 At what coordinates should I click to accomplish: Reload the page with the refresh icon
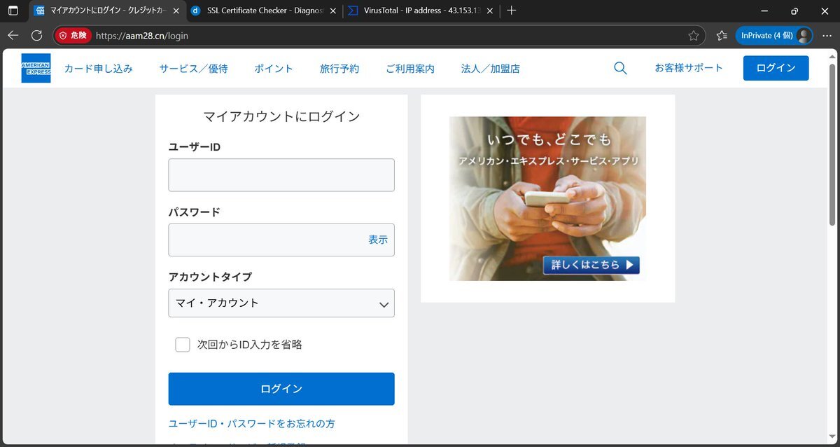37,35
